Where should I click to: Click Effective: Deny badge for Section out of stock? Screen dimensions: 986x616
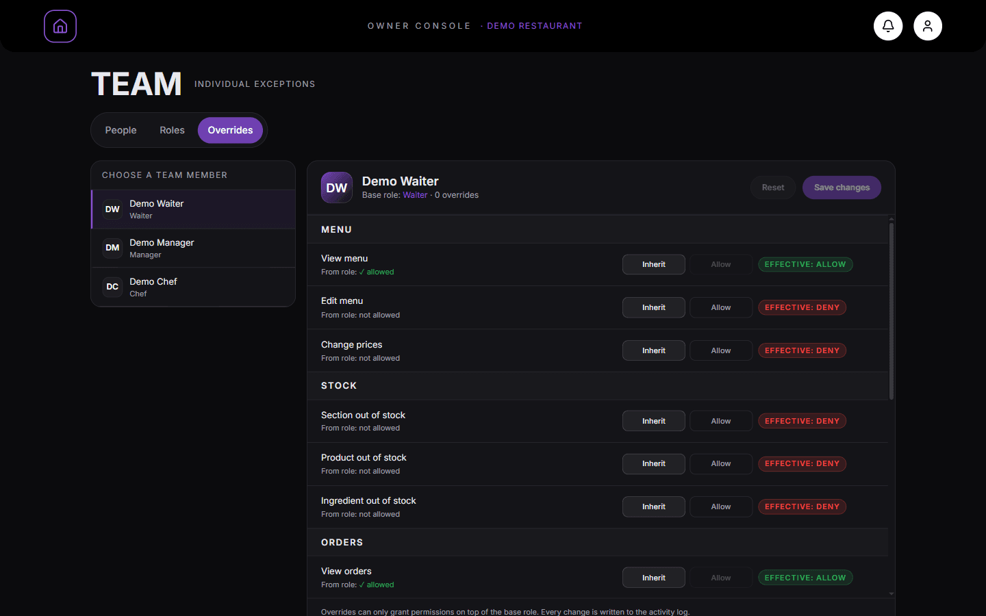(x=802, y=421)
